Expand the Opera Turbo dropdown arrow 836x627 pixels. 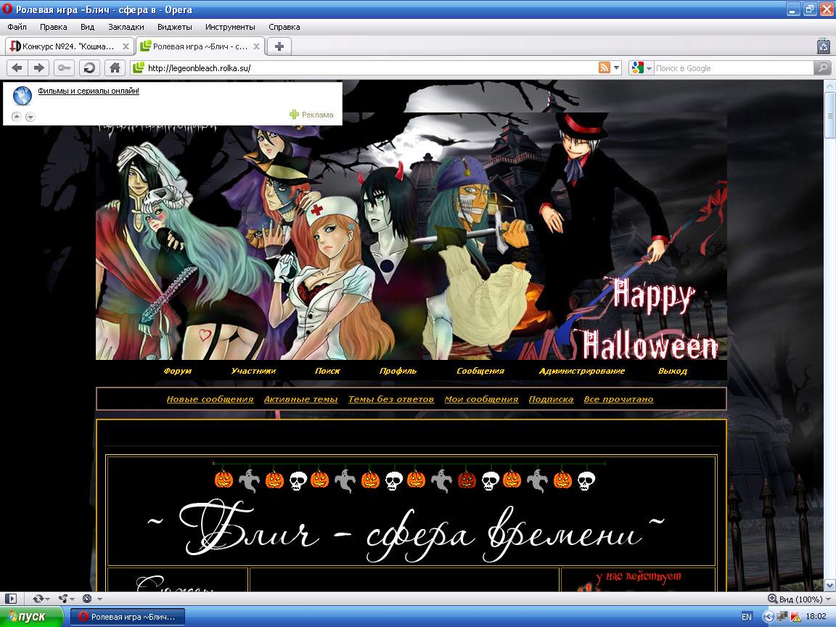coord(99,599)
